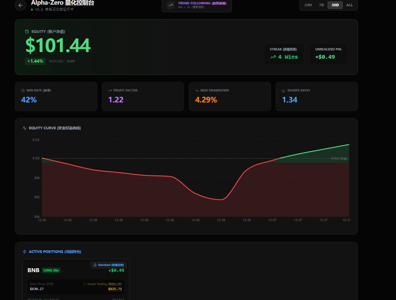This screenshot has width=396, height=300.
Task: Click the anchor icon in Standard badge
Action: tap(95, 265)
